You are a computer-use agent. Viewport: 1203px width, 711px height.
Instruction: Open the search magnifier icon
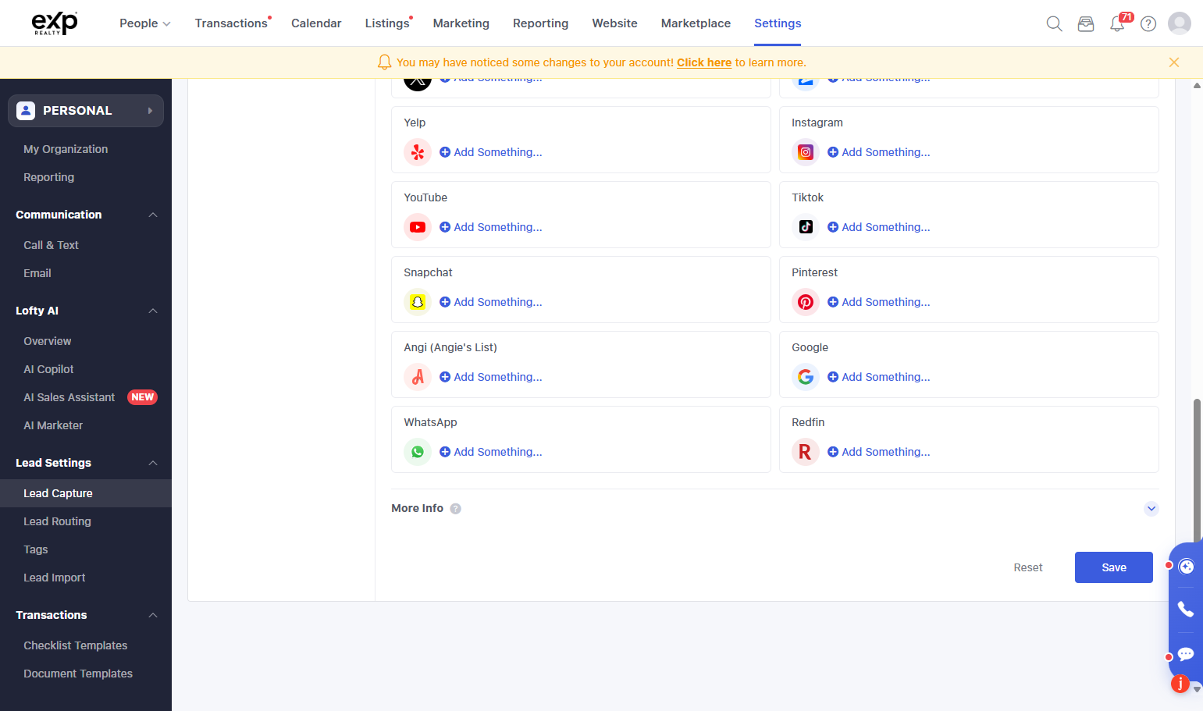1054,23
